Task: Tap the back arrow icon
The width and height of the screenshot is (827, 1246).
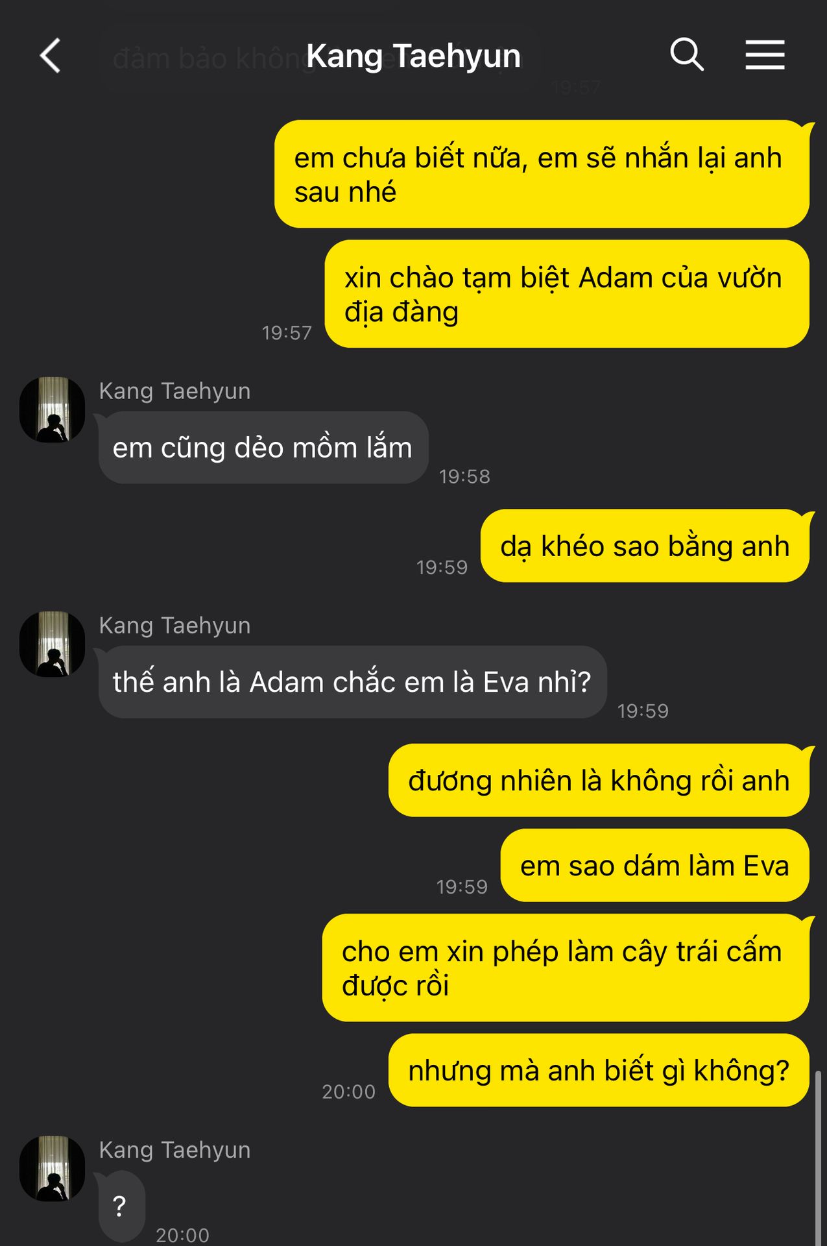Action: [x=51, y=55]
